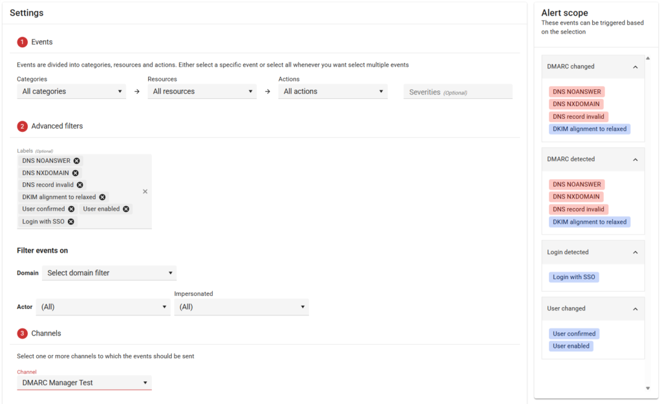Open the All resources dropdown

(202, 92)
